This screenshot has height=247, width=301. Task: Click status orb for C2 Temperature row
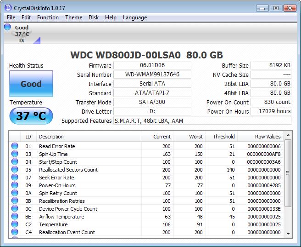pos(15,224)
